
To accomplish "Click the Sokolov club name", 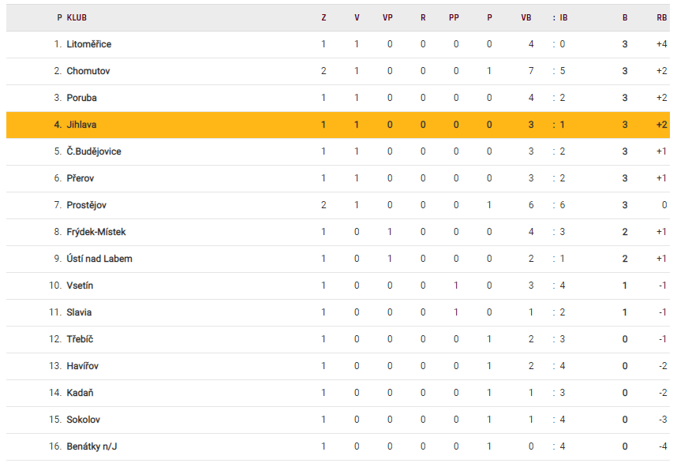I will click(83, 420).
